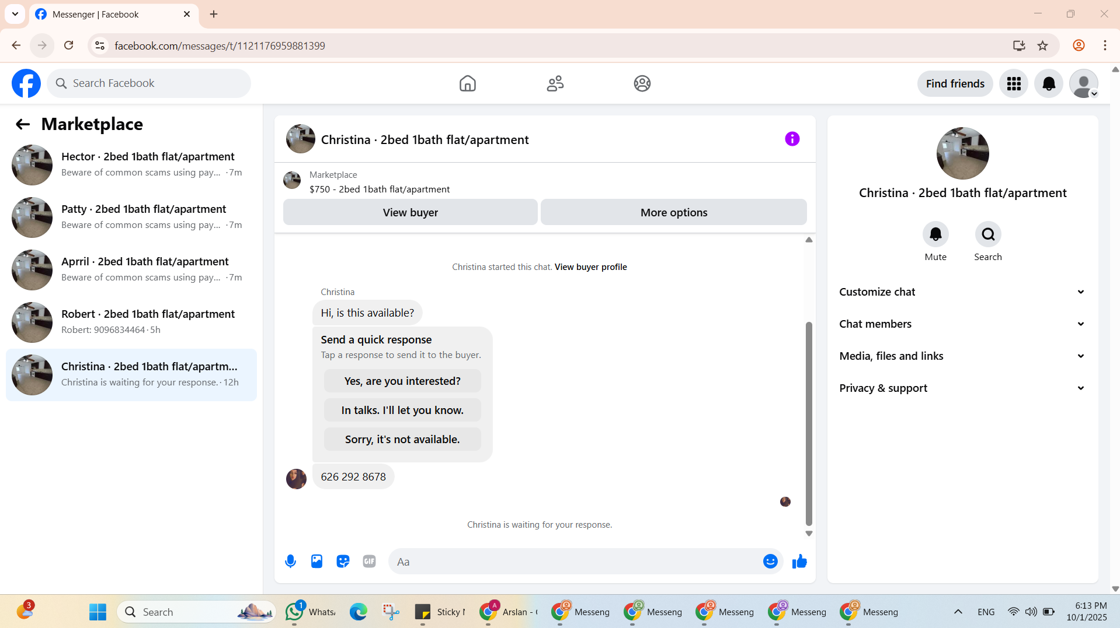1120x628 pixels.
Task: Open a new browser tab
Action: [214, 14]
